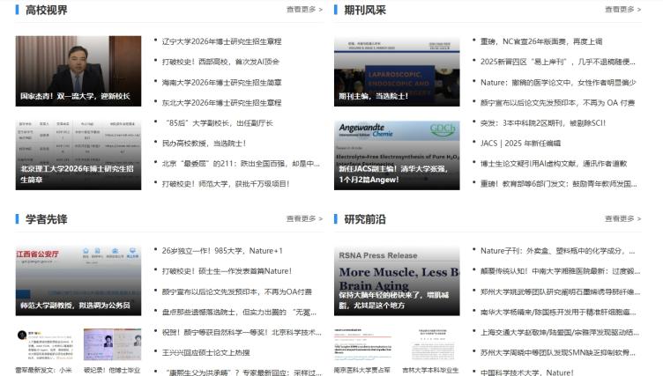Show more articles under 研究前沿
Screen dimensions: 663x376
[622, 218]
